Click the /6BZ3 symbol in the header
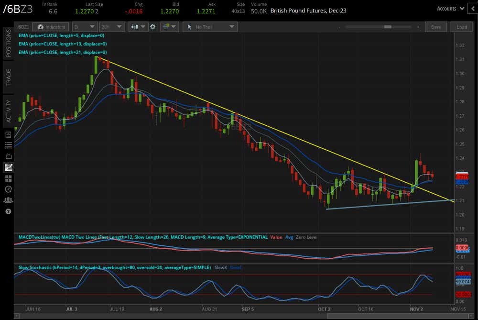 pos(18,9)
